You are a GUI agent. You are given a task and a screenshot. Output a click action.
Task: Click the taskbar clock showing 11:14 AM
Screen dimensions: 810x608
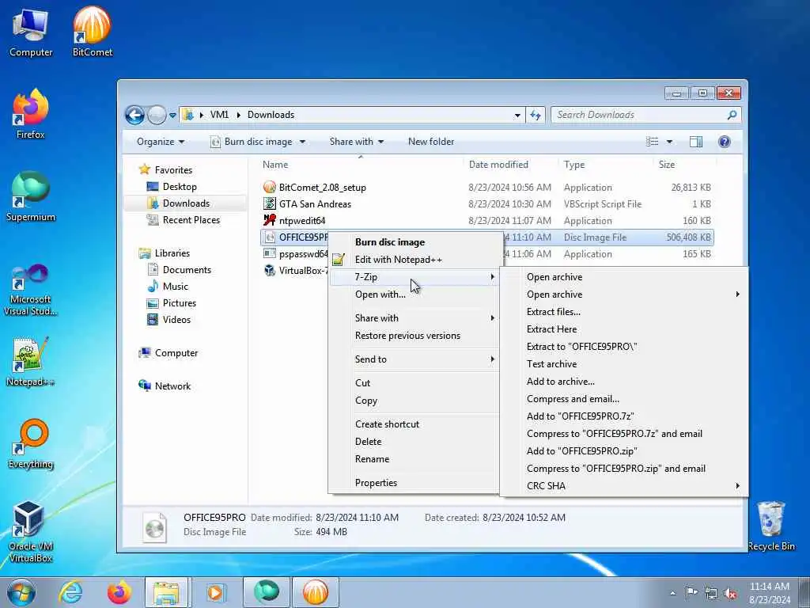(769, 593)
